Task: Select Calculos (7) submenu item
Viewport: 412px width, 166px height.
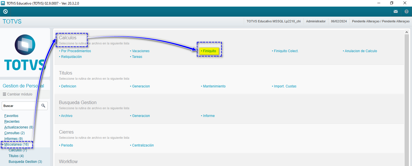Action: pyautogui.click(x=18, y=150)
